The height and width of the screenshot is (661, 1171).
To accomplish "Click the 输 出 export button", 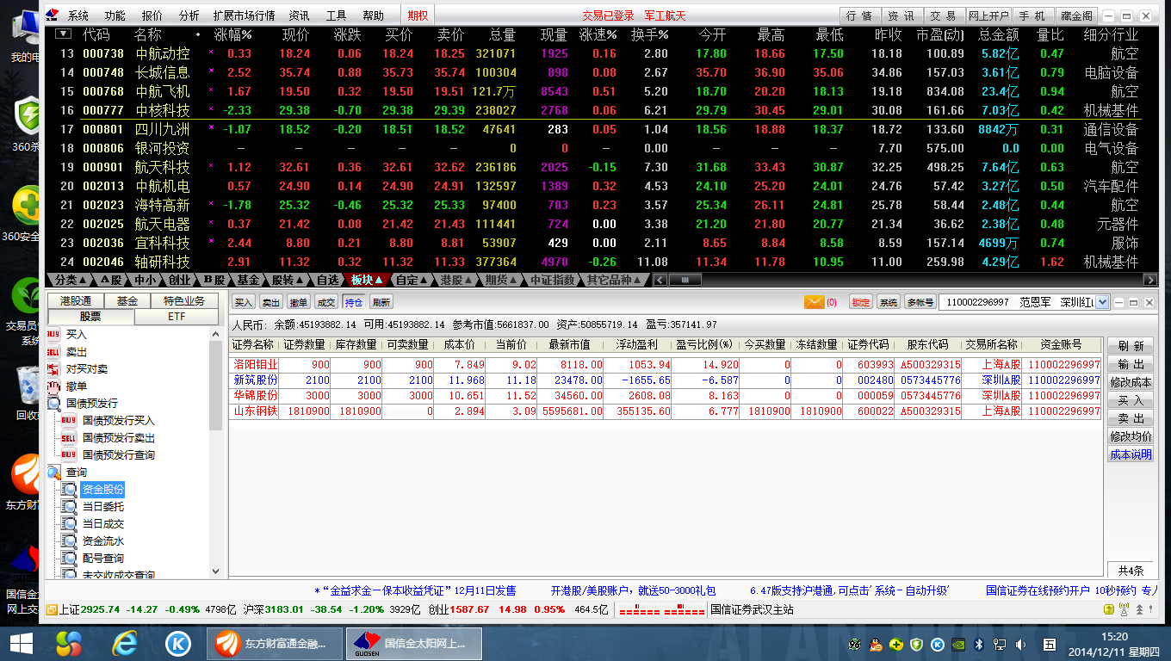I will coord(1130,364).
